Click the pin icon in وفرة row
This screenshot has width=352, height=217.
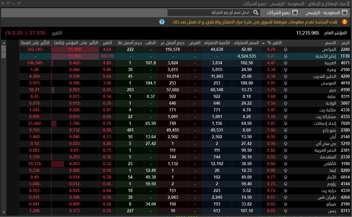click(286, 70)
